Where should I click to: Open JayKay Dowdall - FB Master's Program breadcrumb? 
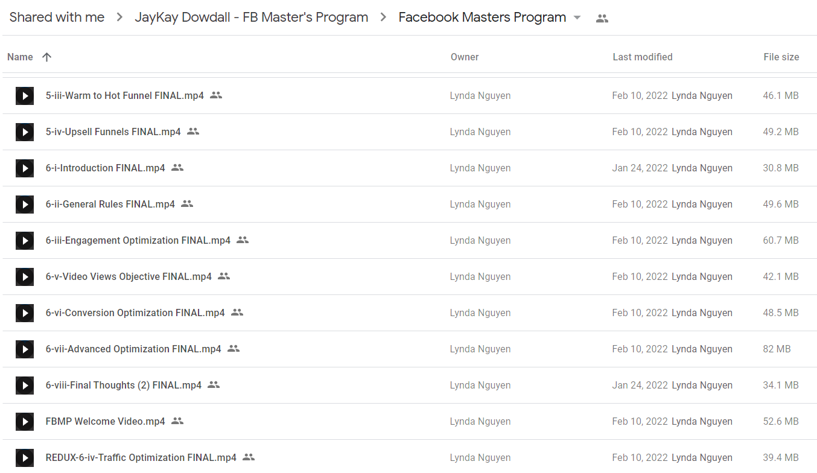coord(252,17)
